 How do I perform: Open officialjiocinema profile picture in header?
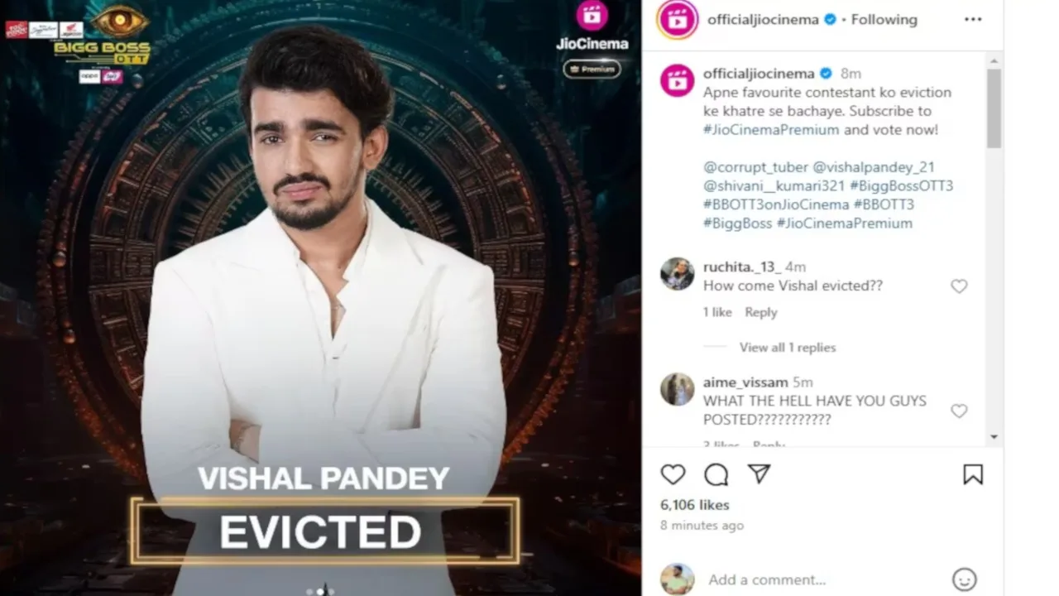[677, 20]
